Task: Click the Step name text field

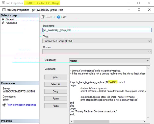Action: pyautogui.click(x=97, y=30)
